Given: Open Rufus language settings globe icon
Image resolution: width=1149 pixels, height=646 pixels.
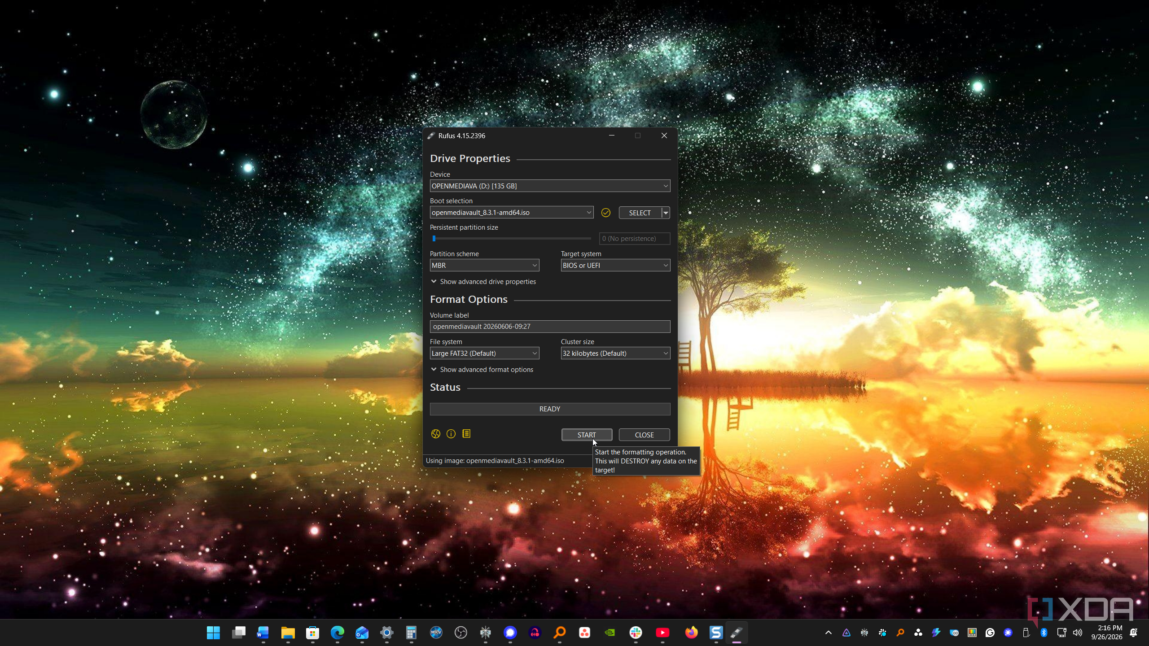Looking at the screenshot, I should 435,434.
